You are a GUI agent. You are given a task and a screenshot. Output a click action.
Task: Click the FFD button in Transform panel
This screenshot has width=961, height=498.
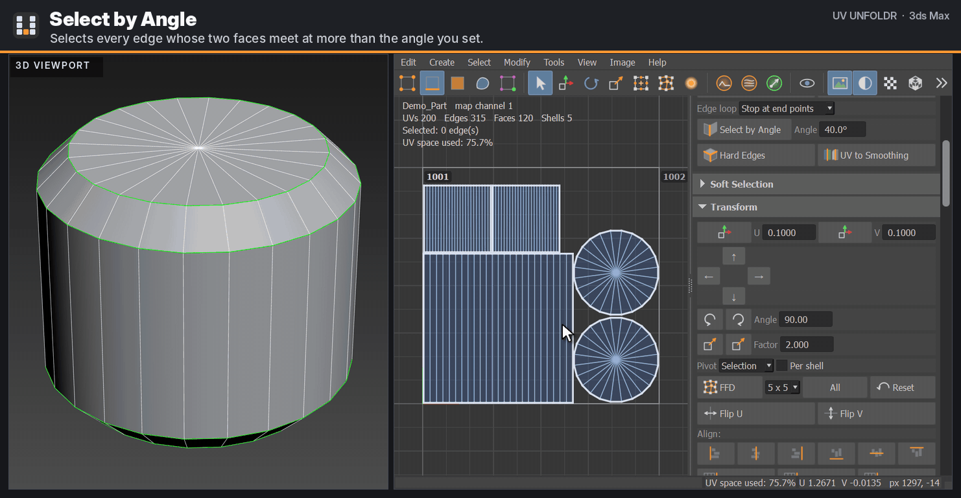click(x=729, y=388)
